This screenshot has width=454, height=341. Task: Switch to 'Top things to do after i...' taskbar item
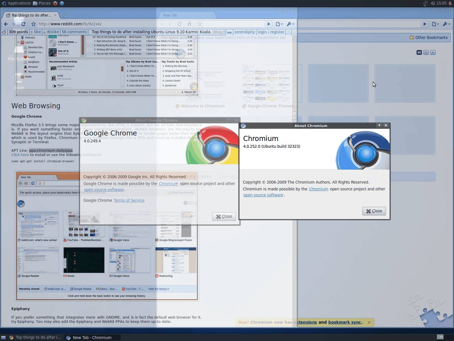point(35,337)
